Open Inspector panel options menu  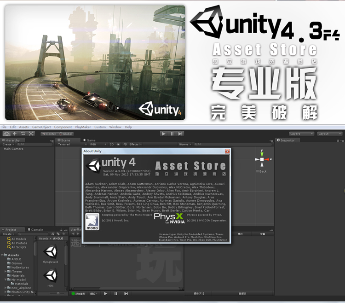(342, 141)
